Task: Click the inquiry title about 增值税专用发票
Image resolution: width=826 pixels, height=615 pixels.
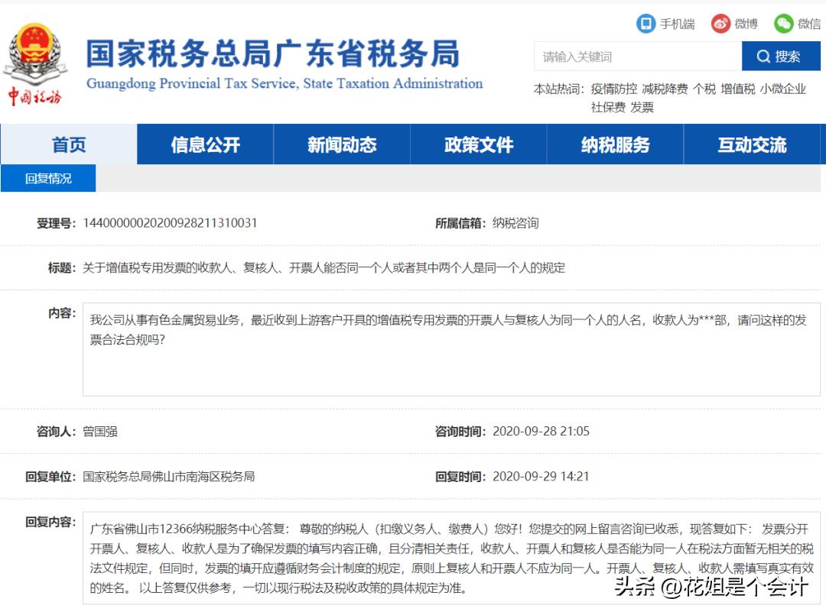Action: [x=324, y=268]
